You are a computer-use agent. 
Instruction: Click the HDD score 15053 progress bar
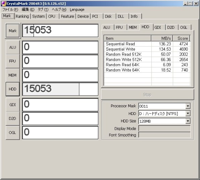click(x=60, y=89)
